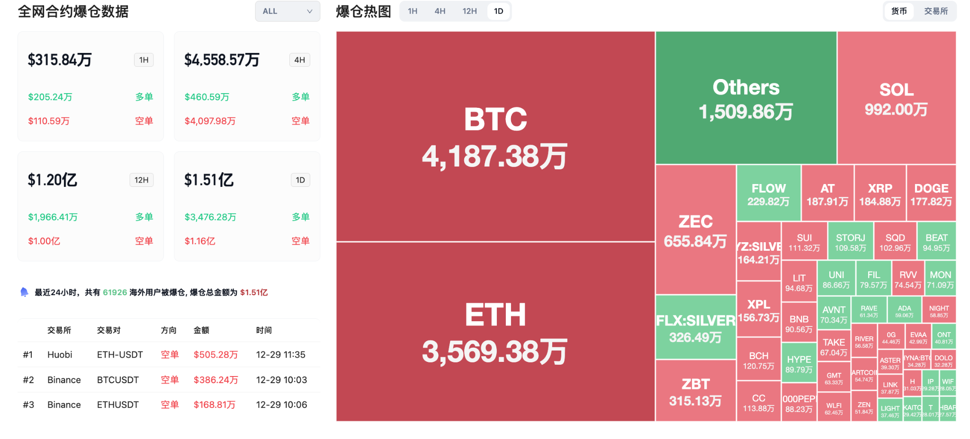Select the Huobi exchange entry
970x439 pixels.
coord(60,354)
